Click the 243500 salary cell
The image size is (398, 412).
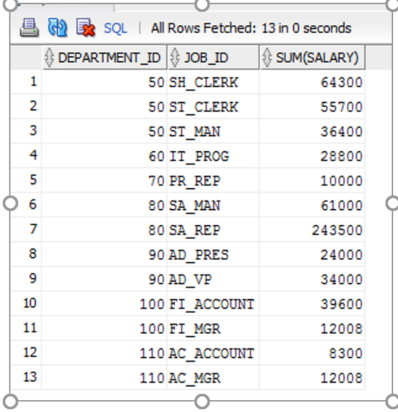point(312,230)
